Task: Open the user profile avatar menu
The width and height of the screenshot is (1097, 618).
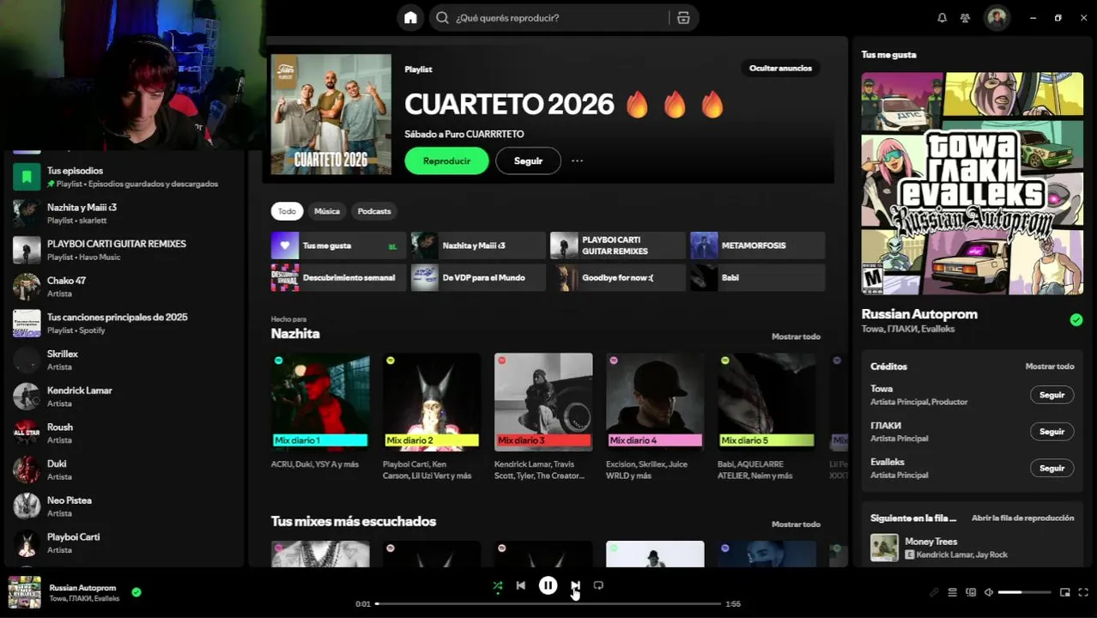Action: [997, 17]
